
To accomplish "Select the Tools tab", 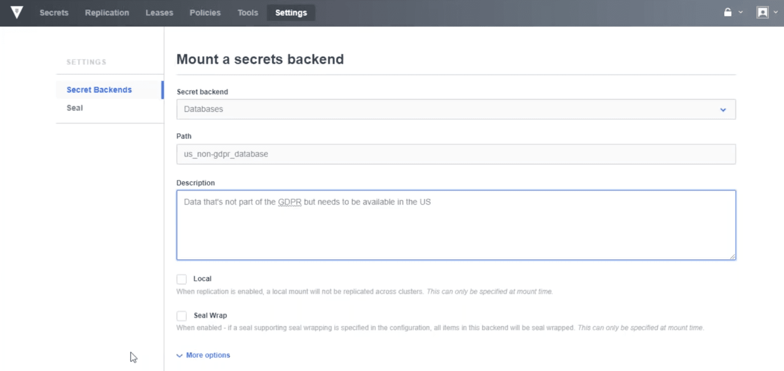I will point(247,13).
